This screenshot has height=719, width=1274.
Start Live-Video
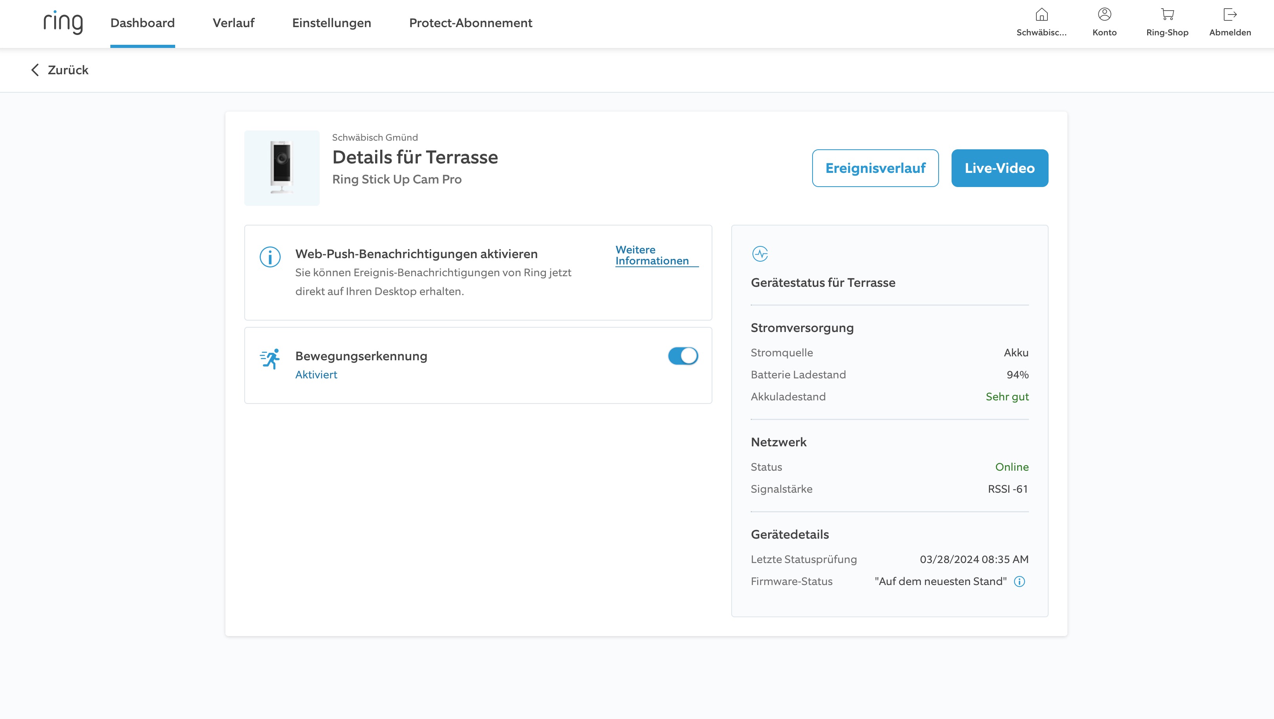[999, 168]
